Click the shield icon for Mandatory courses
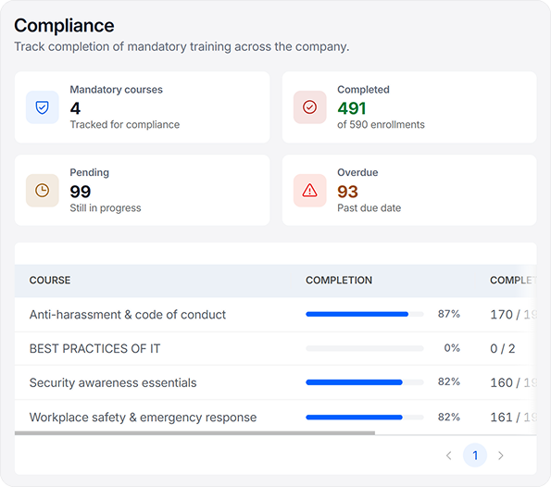Viewport: 551px width, 487px height. click(x=43, y=107)
